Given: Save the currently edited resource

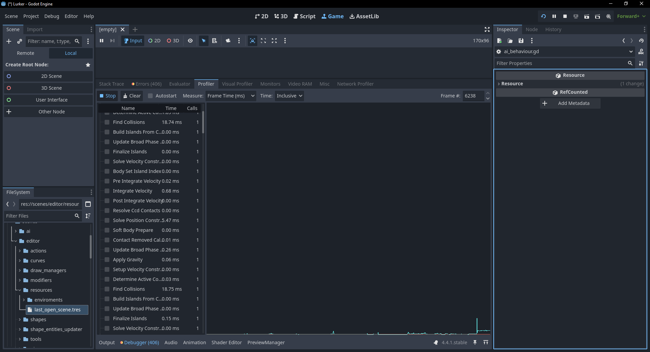Looking at the screenshot, I should coord(521,41).
